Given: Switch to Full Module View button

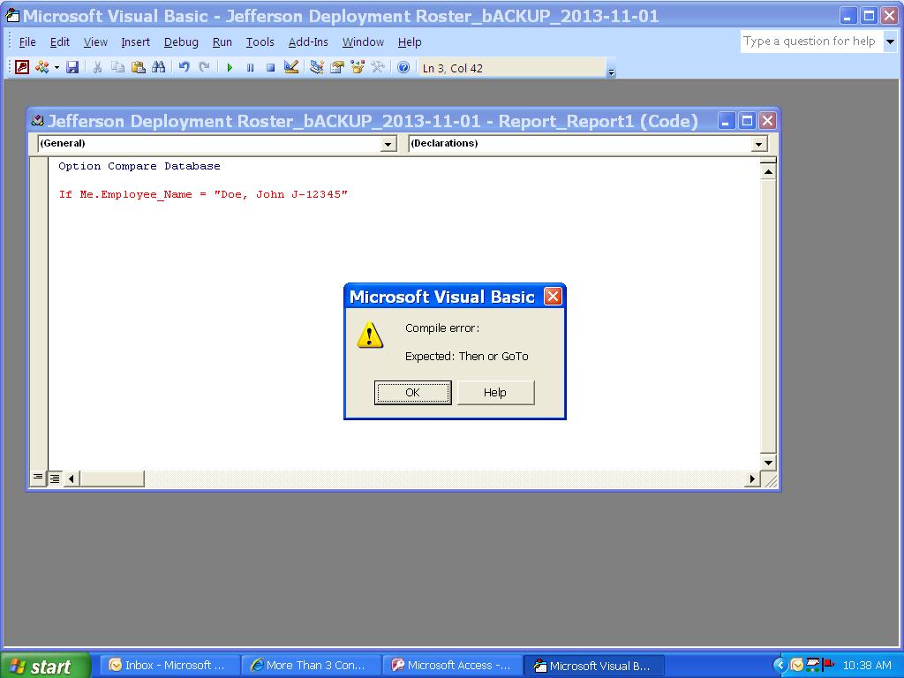Looking at the screenshot, I should point(55,478).
